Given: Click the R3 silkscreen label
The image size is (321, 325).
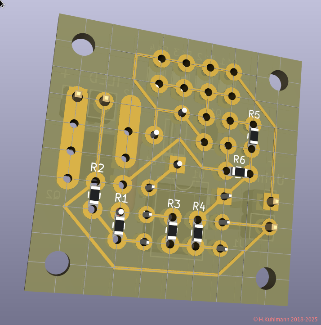Looking at the screenshot, I should pyautogui.click(x=174, y=203).
